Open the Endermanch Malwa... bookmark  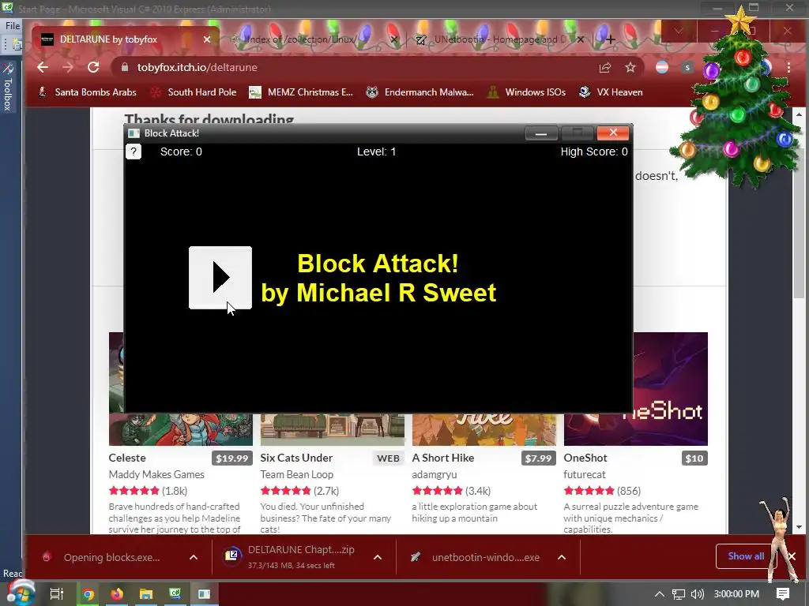coord(420,92)
